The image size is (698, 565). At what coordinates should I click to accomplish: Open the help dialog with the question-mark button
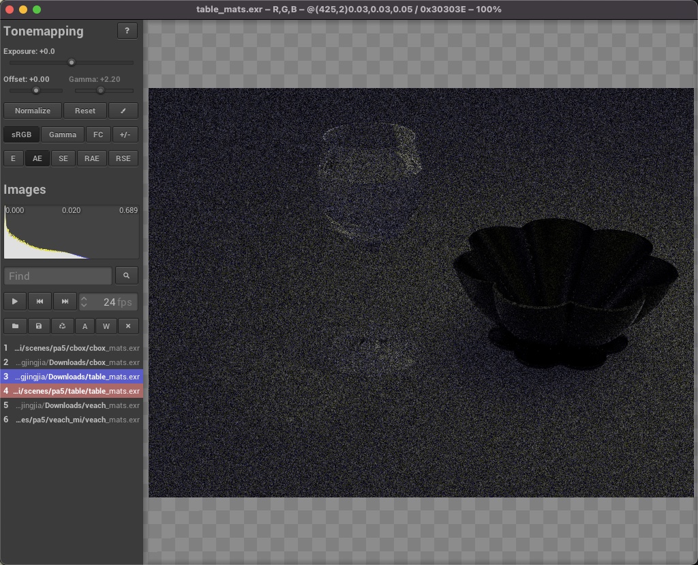pos(127,31)
